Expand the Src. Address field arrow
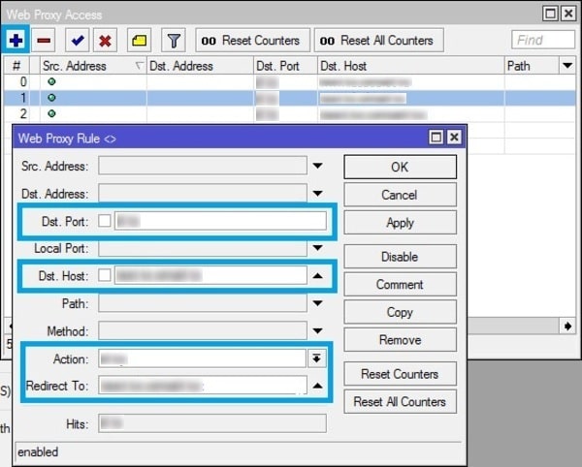This screenshot has height=467, width=582. point(316,167)
